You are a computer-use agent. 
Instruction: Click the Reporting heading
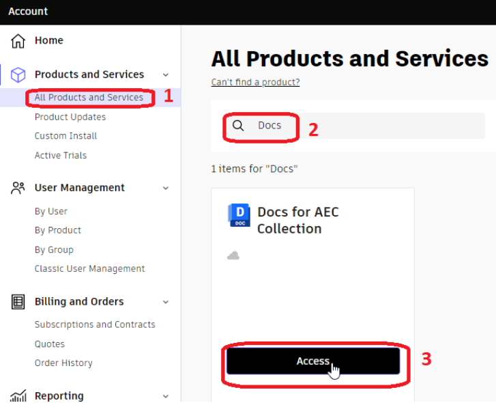59,396
